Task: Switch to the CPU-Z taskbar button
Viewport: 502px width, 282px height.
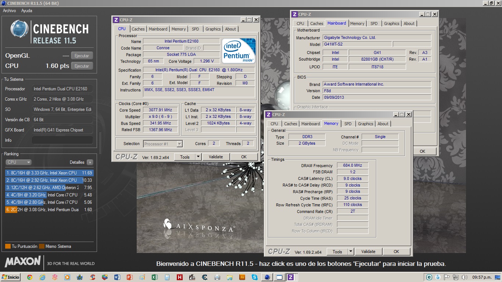Action: click(x=291, y=277)
